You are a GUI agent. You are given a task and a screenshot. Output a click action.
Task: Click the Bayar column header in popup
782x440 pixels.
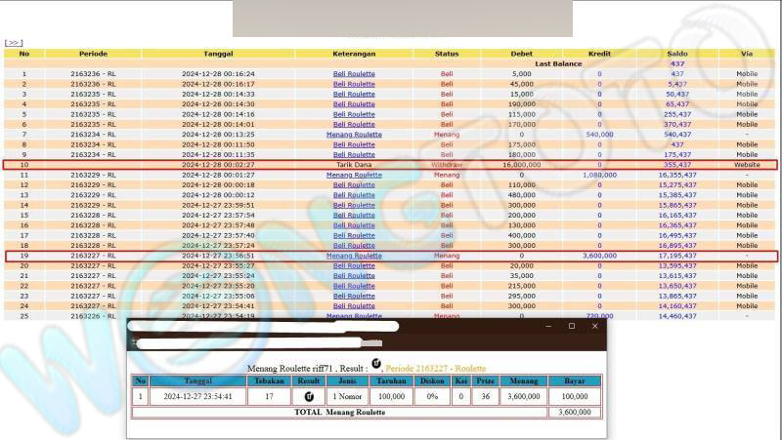pyautogui.click(x=574, y=380)
